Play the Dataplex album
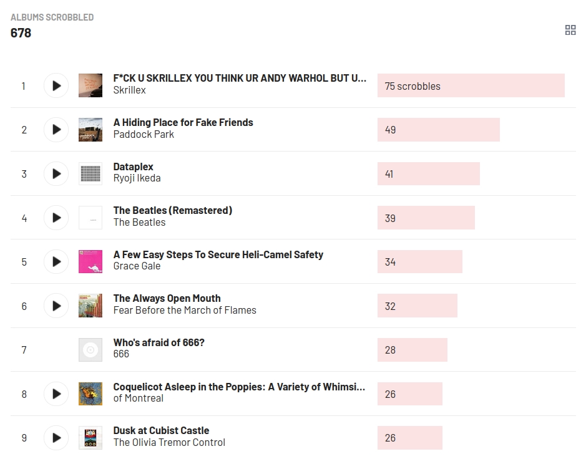The width and height of the screenshot is (586, 459). pyautogui.click(x=56, y=174)
